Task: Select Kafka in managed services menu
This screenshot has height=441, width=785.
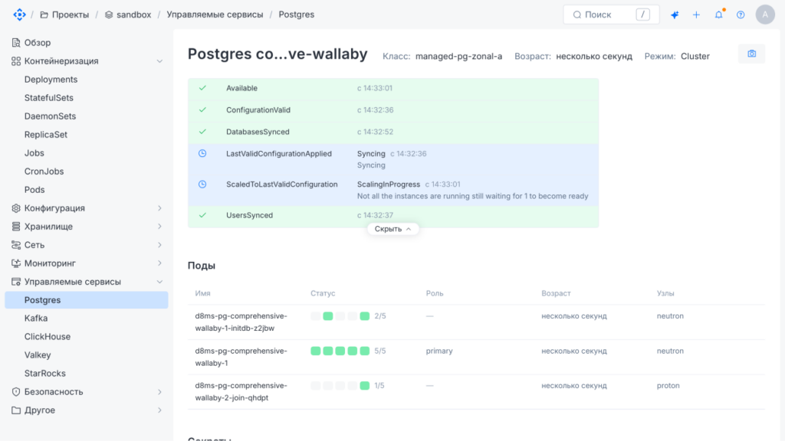Action: [36, 318]
